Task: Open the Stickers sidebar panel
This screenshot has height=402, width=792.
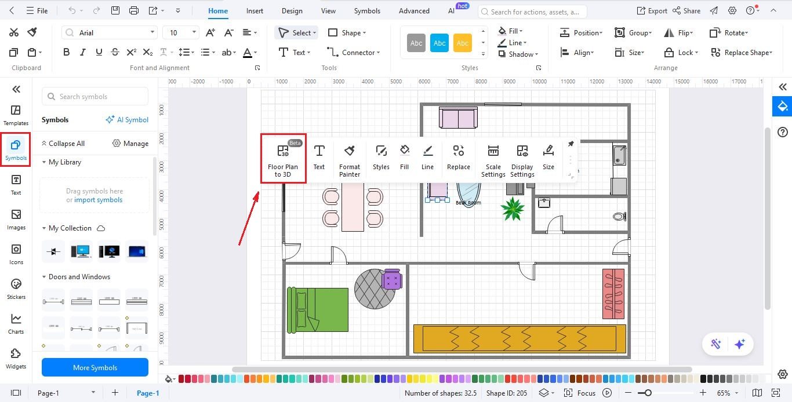Action: click(16, 289)
